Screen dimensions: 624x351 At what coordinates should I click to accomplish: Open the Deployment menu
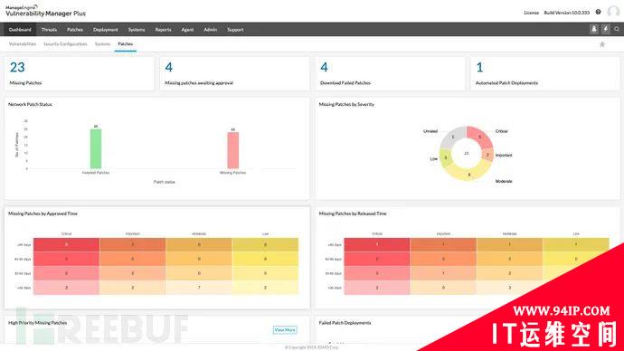click(x=106, y=30)
